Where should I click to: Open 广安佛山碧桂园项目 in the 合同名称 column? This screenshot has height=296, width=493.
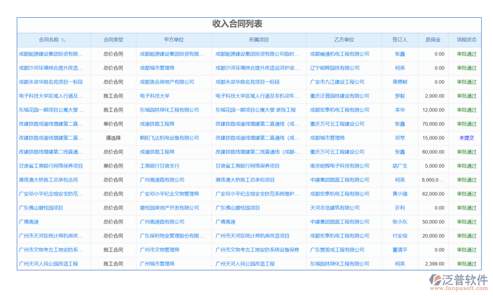(41, 208)
